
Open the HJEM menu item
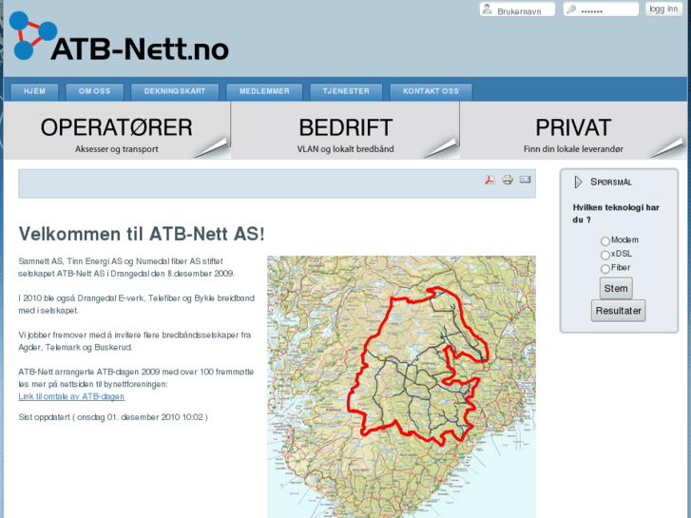pos(34,91)
